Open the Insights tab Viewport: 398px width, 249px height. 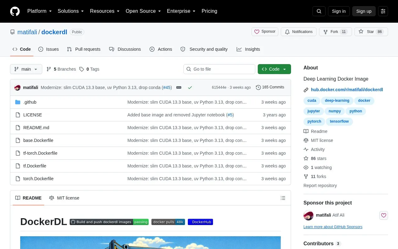point(248,49)
